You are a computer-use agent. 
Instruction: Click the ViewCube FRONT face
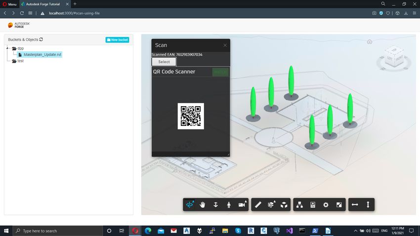pos(399,58)
